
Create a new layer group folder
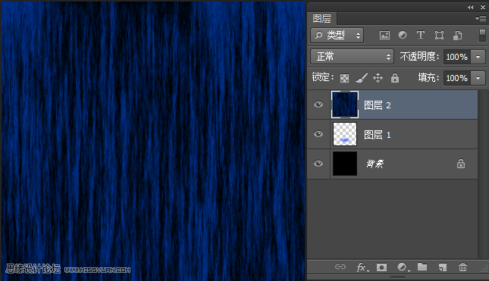pyautogui.click(x=422, y=267)
